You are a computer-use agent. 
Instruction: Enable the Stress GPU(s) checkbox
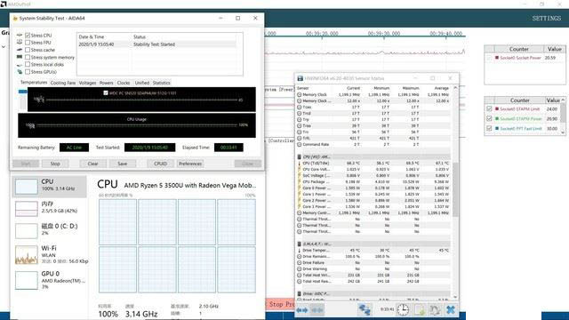click(28, 72)
